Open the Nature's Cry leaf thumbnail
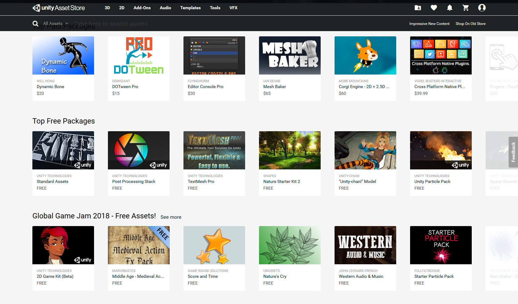518x304 pixels. coord(290,245)
